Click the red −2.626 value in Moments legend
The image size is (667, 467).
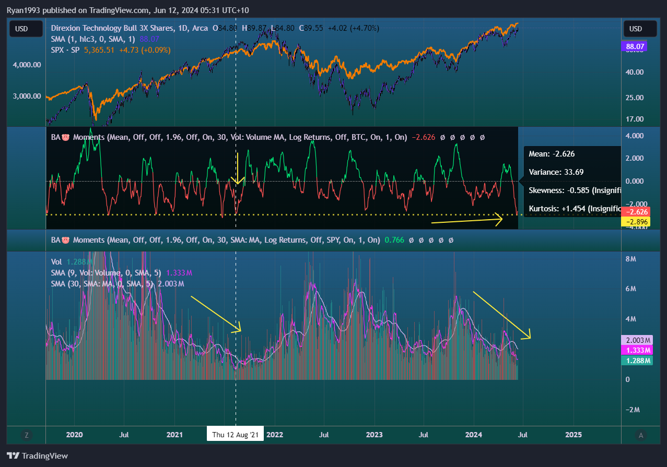(x=424, y=138)
